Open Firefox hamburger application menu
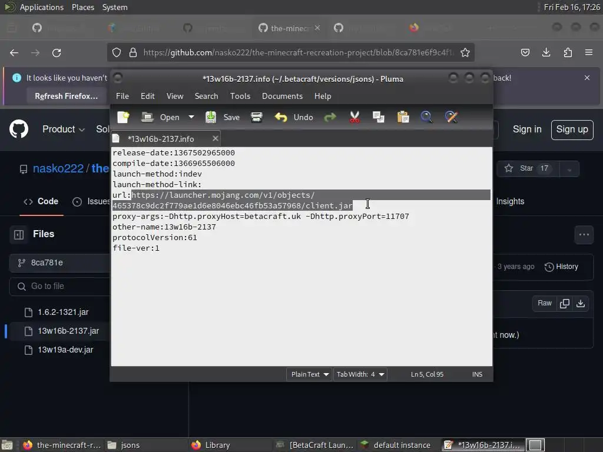 589,52
